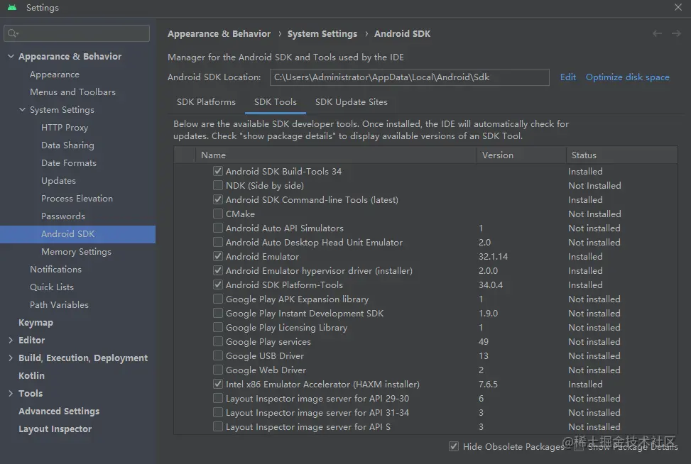Check Layout Inspector image server API 31-34
This screenshot has width=691, height=464.
click(x=218, y=412)
